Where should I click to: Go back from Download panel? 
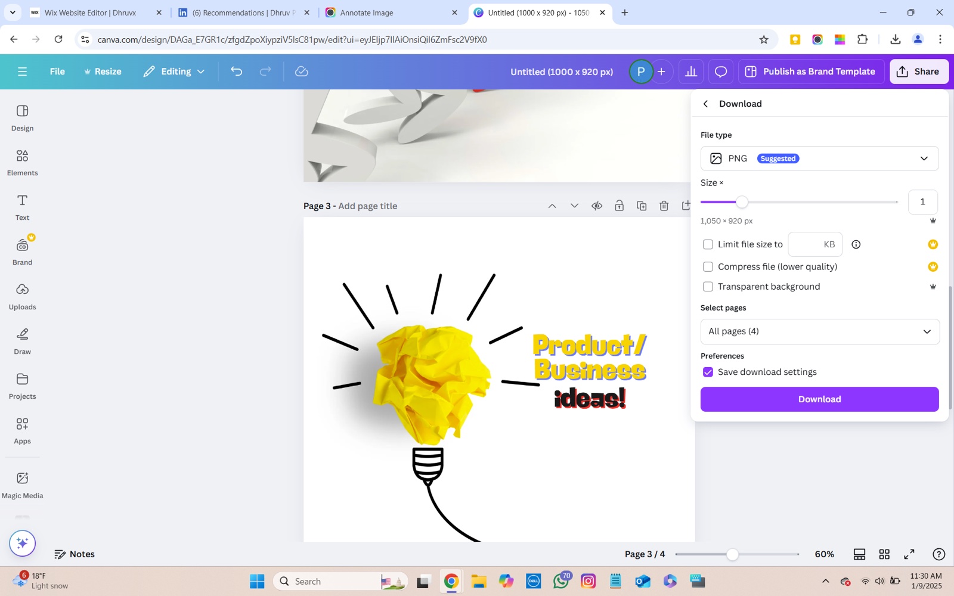click(705, 104)
